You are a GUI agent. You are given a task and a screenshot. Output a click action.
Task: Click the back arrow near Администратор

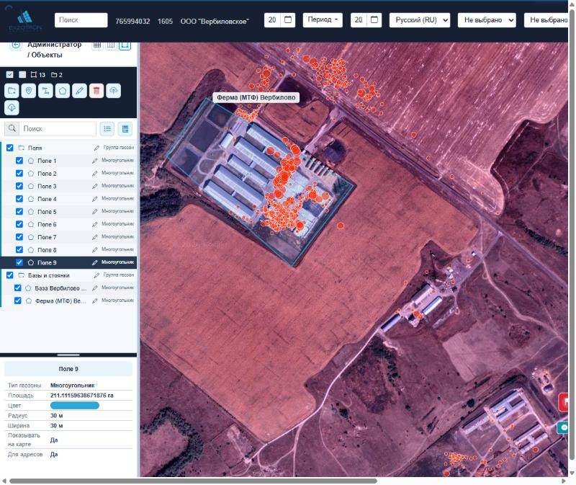[x=15, y=45]
